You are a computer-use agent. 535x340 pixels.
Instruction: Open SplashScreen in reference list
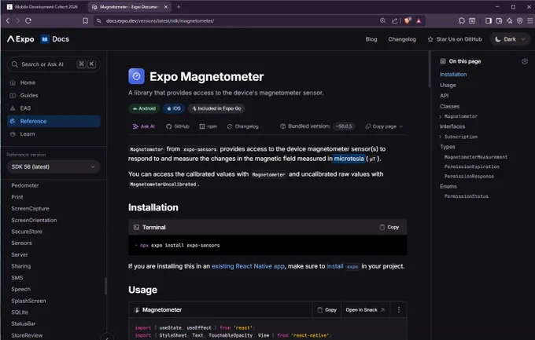pyautogui.click(x=28, y=301)
